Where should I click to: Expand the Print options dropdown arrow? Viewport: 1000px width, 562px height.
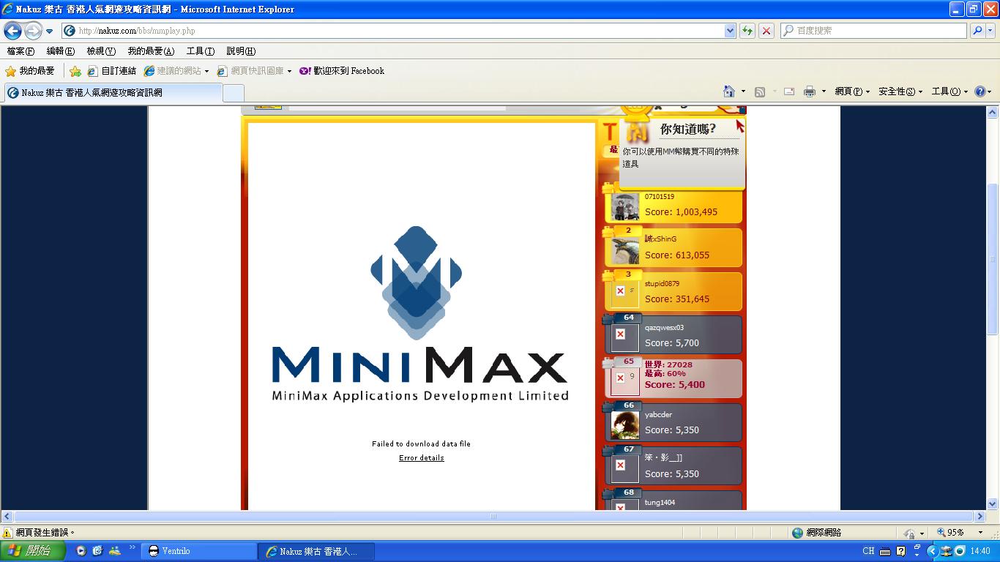click(x=824, y=91)
